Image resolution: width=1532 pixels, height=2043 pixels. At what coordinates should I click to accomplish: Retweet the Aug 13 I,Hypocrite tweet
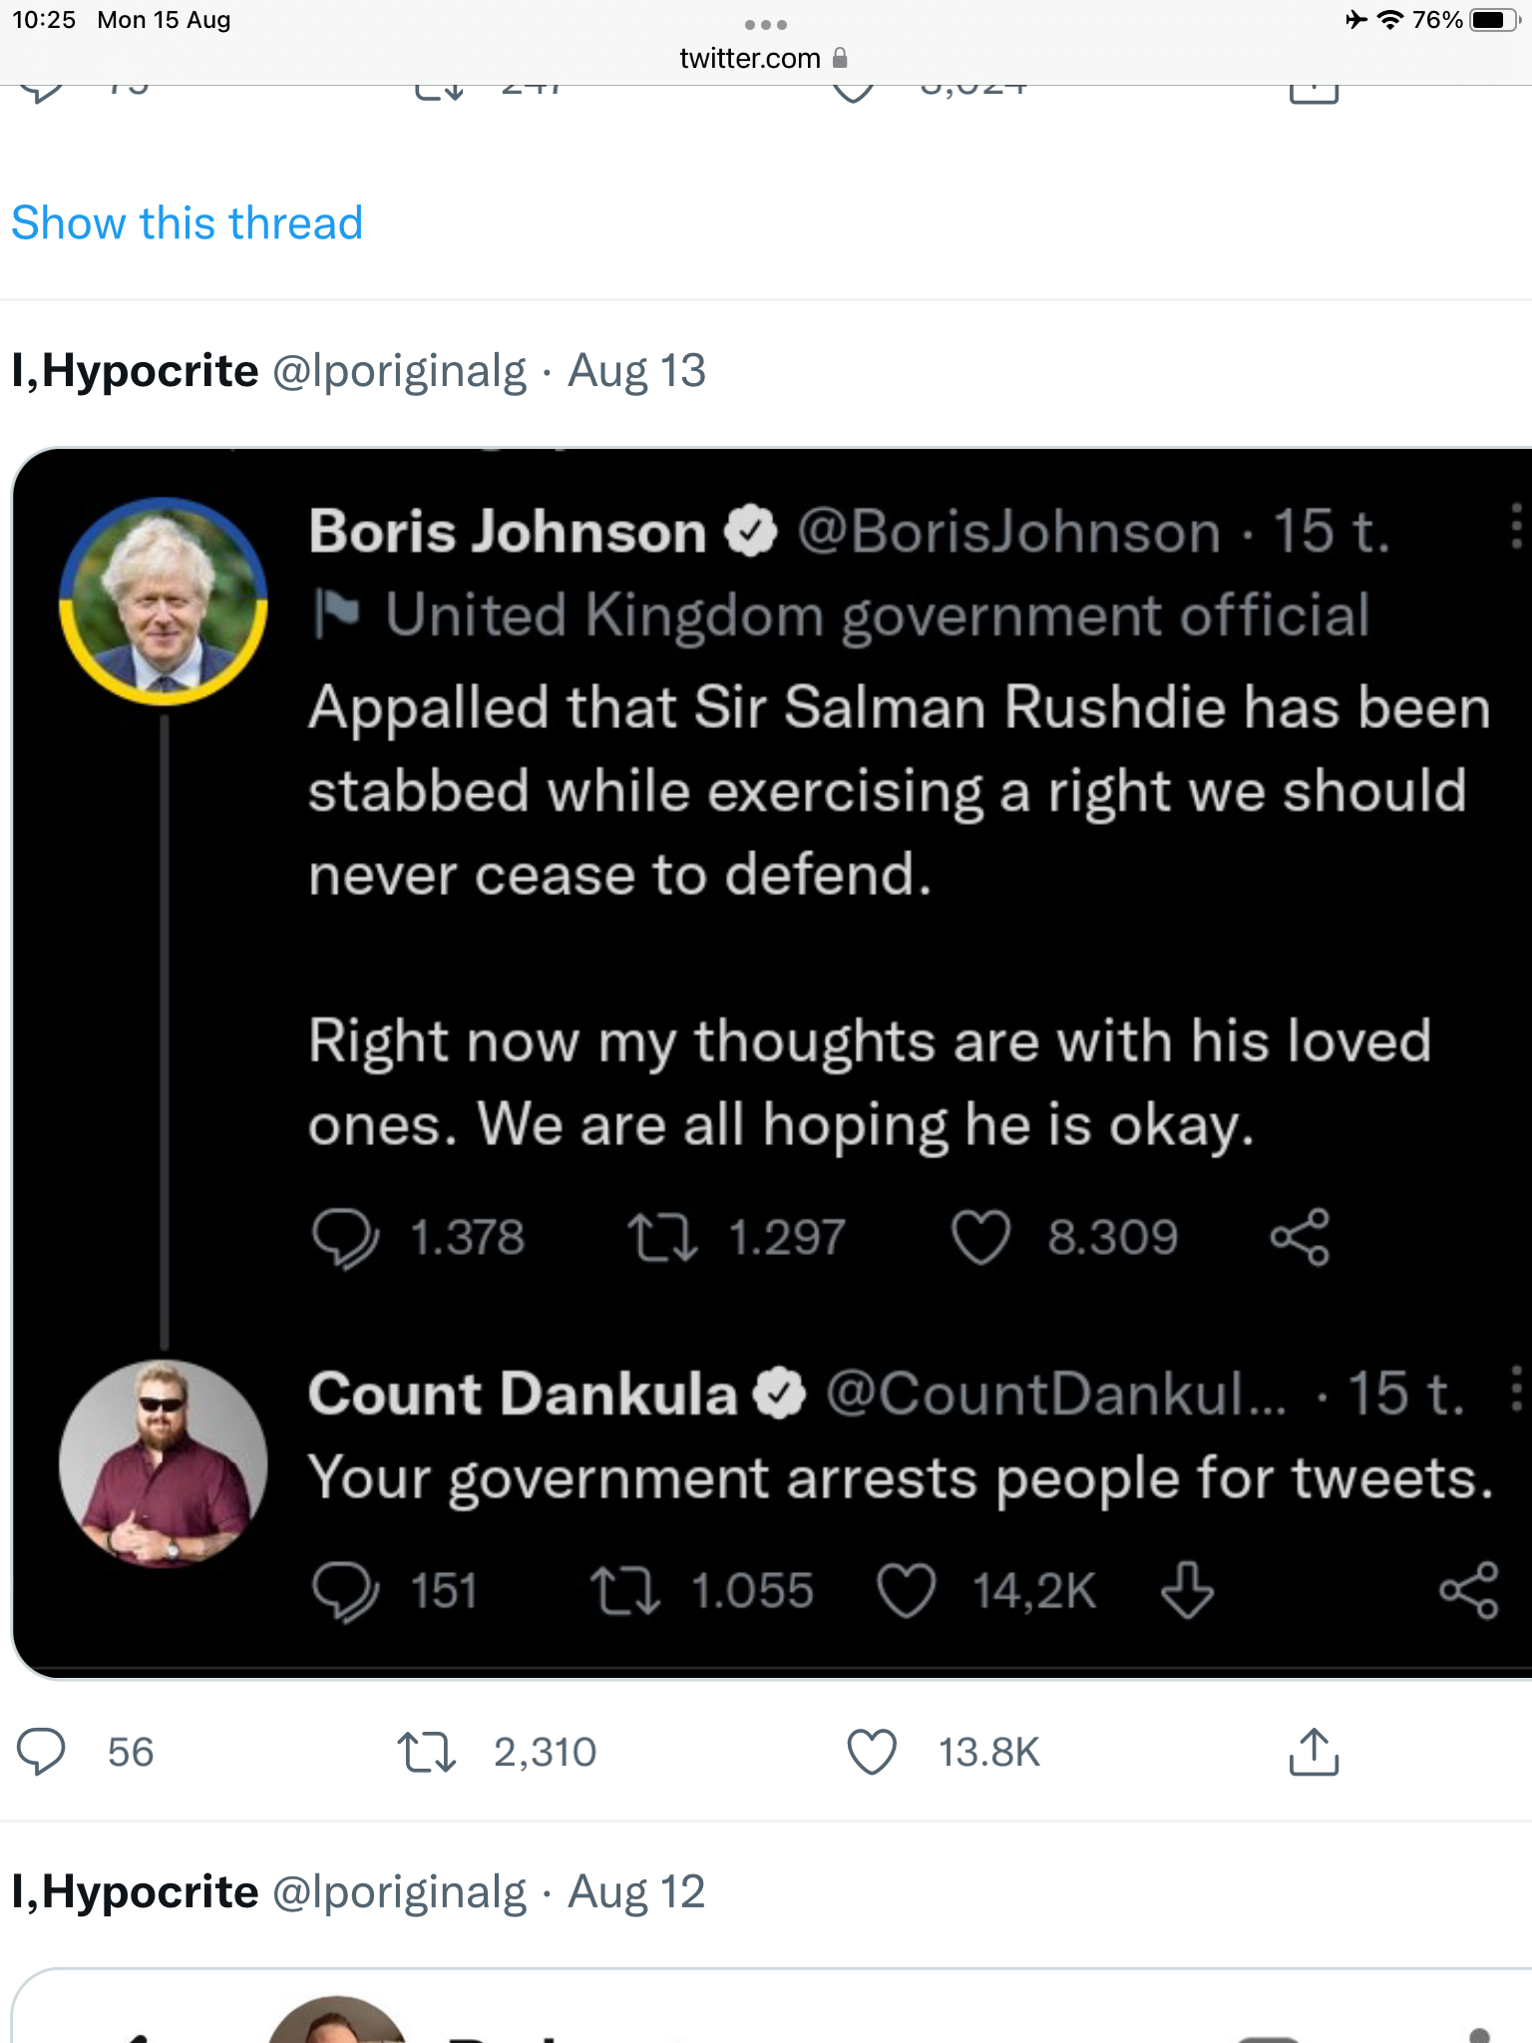[427, 1752]
